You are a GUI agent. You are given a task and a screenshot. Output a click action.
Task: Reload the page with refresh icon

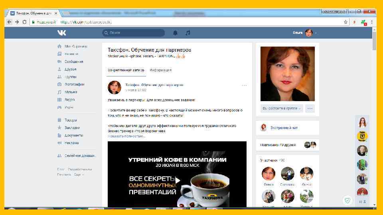(24, 22)
